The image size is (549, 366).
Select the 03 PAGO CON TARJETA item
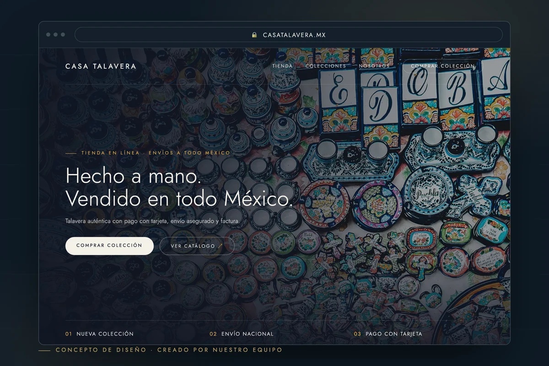tap(388, 334)
